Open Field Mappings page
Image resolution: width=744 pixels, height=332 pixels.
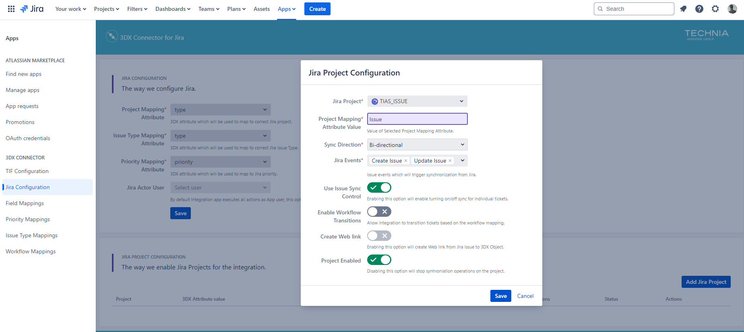coord(25,203)
